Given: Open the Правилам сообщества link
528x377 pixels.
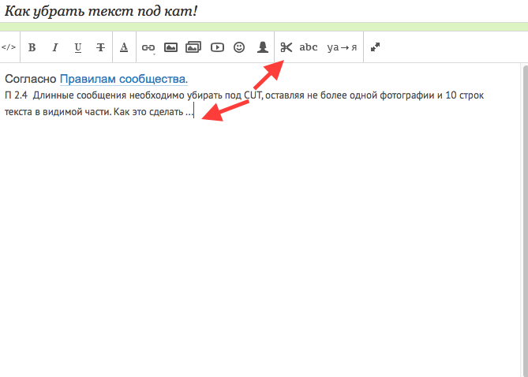Looking at the screenshot, I should 124,79.
